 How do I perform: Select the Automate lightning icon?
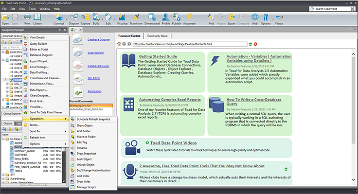pyautogui.click(x=189, y=19)
